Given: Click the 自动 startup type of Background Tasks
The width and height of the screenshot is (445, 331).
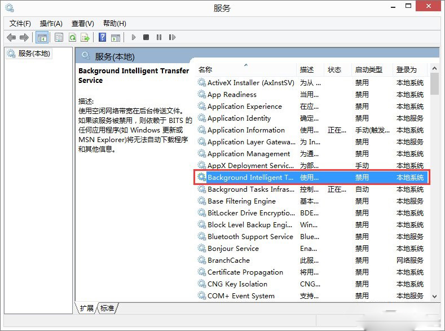Looking at the screenshot, I should pyautogui.click(x=362, y=189).
